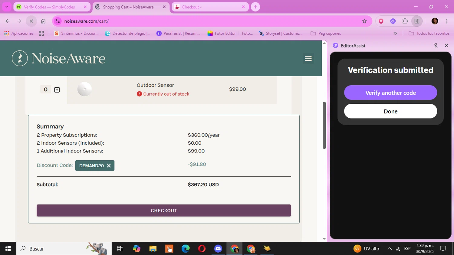This screenshot has height=255, width=454.
Task: Open the Chrome three-dot menu
Action: click(x=447, y=21)
